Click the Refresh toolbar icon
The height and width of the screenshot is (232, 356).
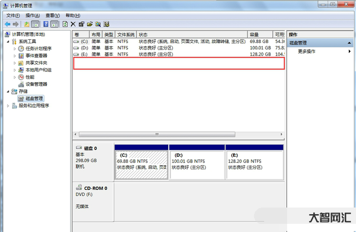65,24
